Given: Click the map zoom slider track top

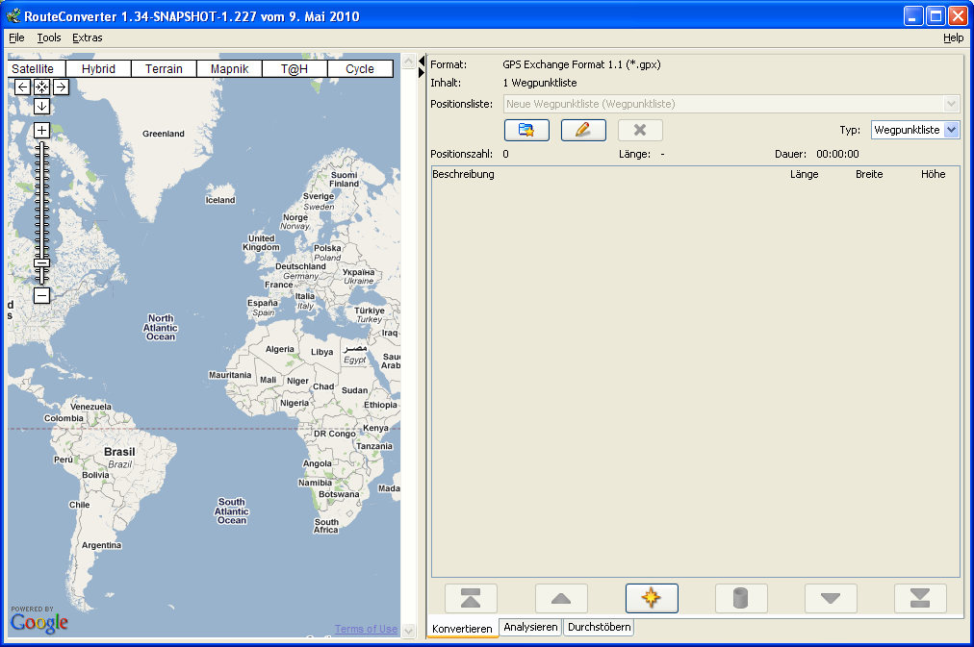Looking at the screenshot, I should pos(41,146).
